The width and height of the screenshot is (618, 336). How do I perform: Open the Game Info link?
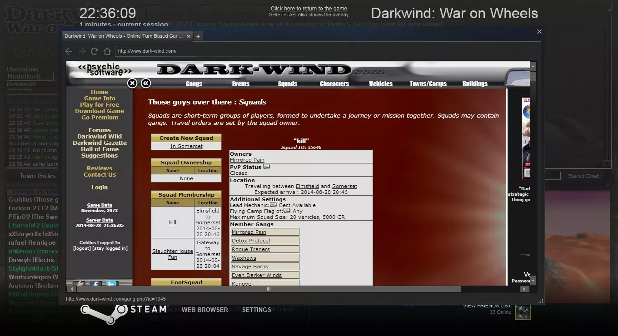pyautogui.click(x=100, y=98)
